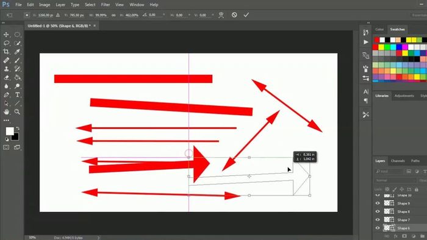Toggle relative positioning triangle for reference point
427x240 pixels.
[58, 15]
